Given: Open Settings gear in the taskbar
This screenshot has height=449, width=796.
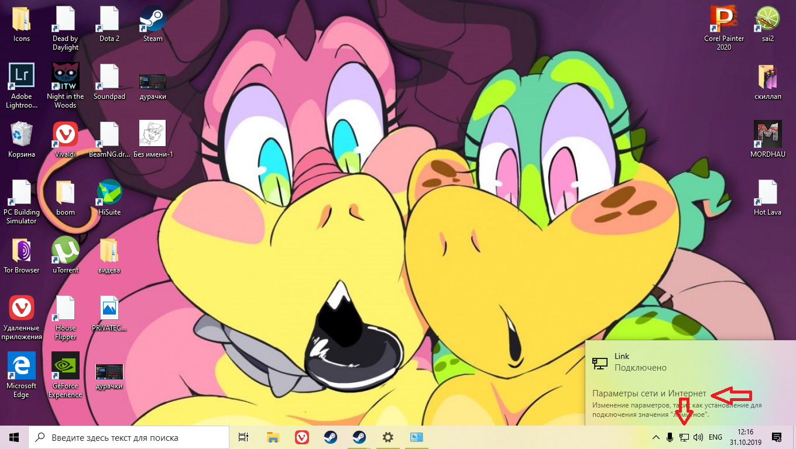Looking at the screenshot, I should click(x=387, y=437).
